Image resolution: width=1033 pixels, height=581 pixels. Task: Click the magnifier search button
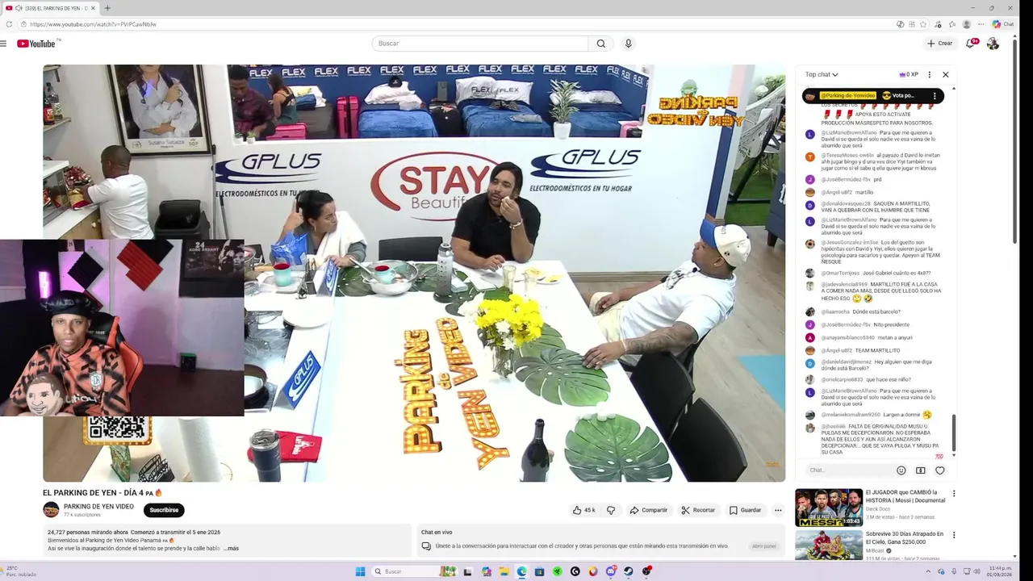[600, 44]
